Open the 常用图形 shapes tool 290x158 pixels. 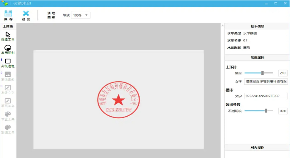click(8, 49)
